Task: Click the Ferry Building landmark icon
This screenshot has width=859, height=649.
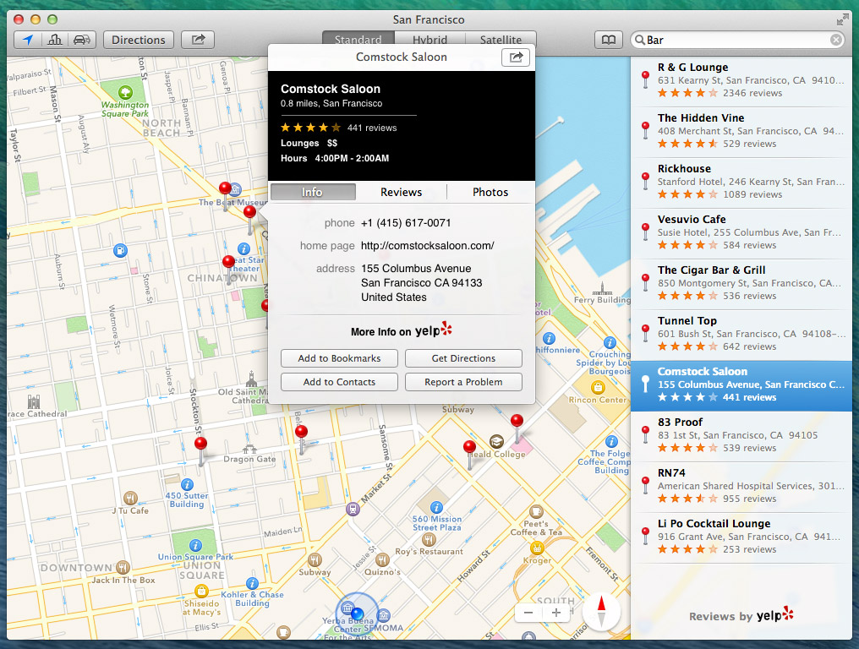Action: pos(602,287)
